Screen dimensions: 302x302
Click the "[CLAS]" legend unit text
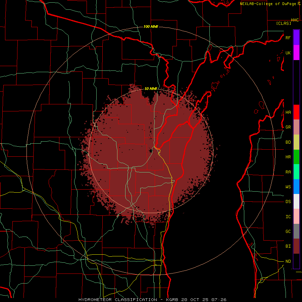(x=284, y=23)
